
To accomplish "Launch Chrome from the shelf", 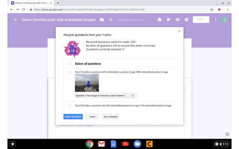I will [x=90, y=144].
